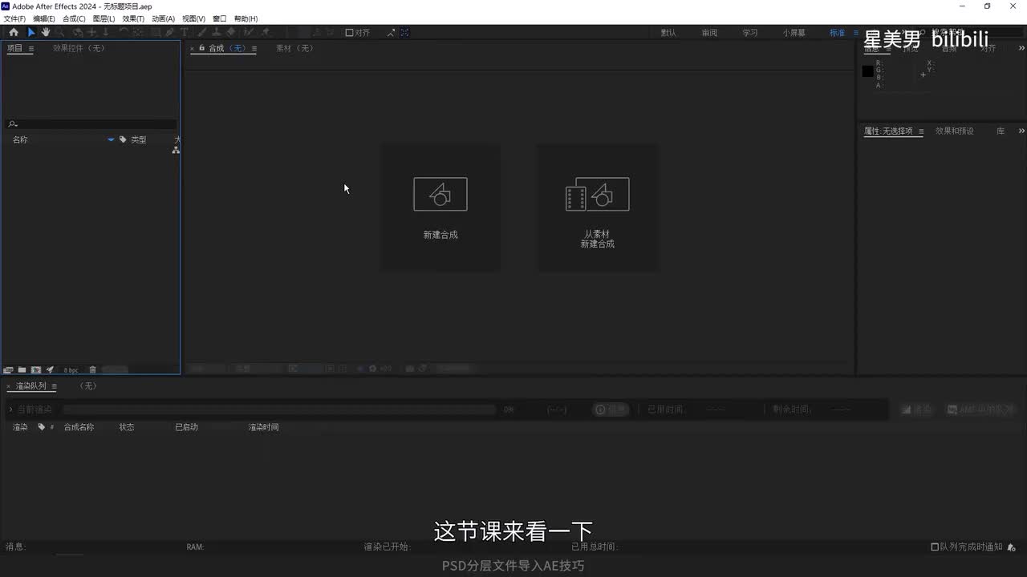This screenshot has width=1027, height=577.
Task: Select the Eraser tool
Action: [231, 32]
